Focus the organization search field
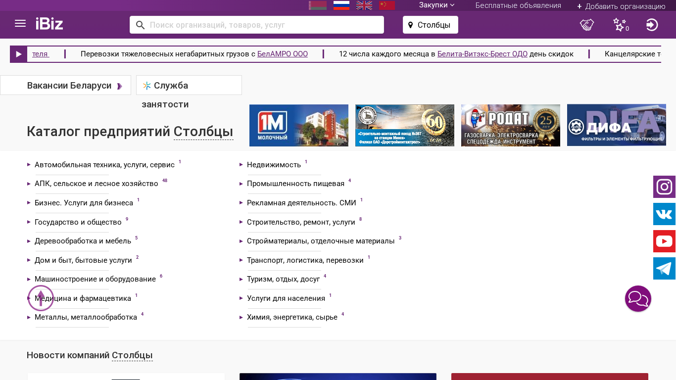This screenshot has width=676, height=380. pyautogui.click(x=262, y=25)
